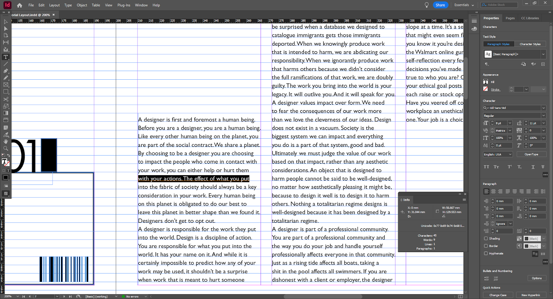Center align the paragraph

[493, 191]
